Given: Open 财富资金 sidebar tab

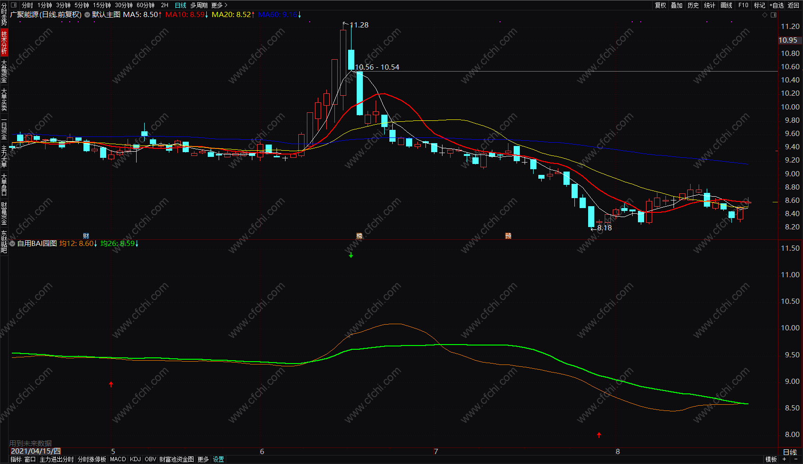Looking at the screenshot, I should click(4, 213).
